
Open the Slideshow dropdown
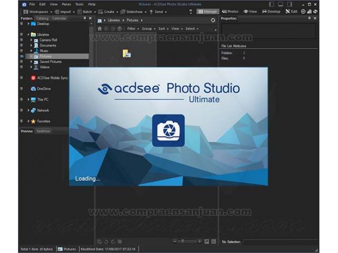pos(134,12)
